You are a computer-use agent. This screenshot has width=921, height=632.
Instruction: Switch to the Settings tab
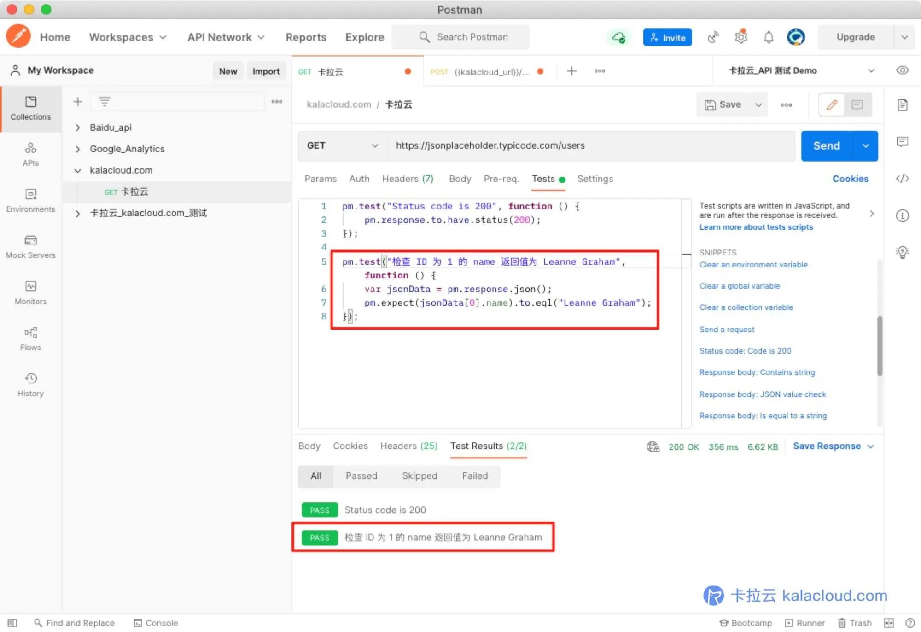click(595, 179)
